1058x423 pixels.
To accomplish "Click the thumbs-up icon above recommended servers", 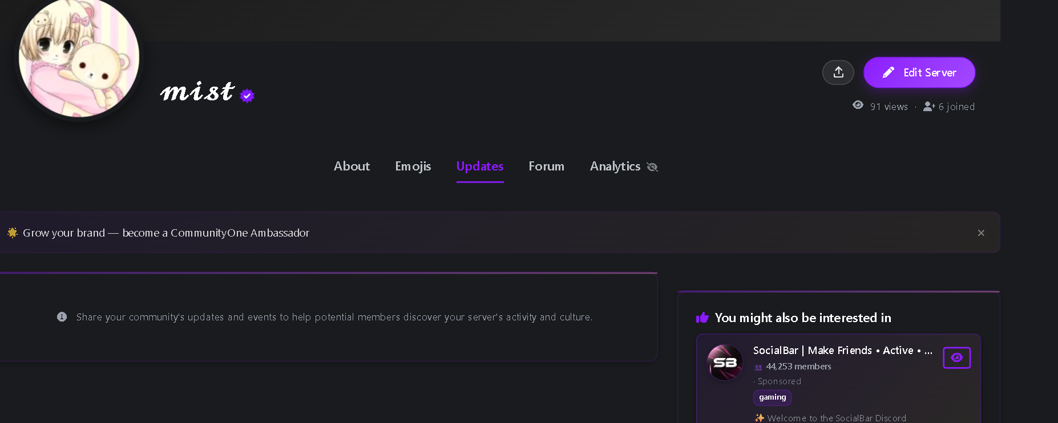I will tap(702, 317).
